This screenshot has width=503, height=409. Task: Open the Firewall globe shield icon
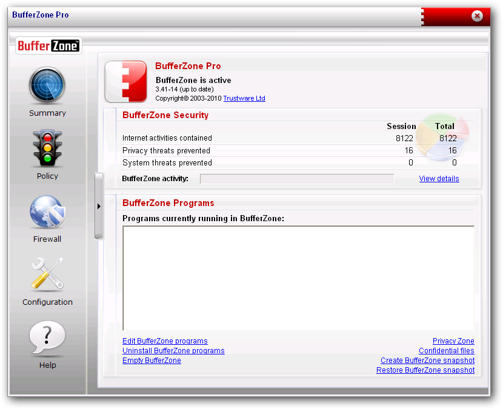tap(47, 211)
